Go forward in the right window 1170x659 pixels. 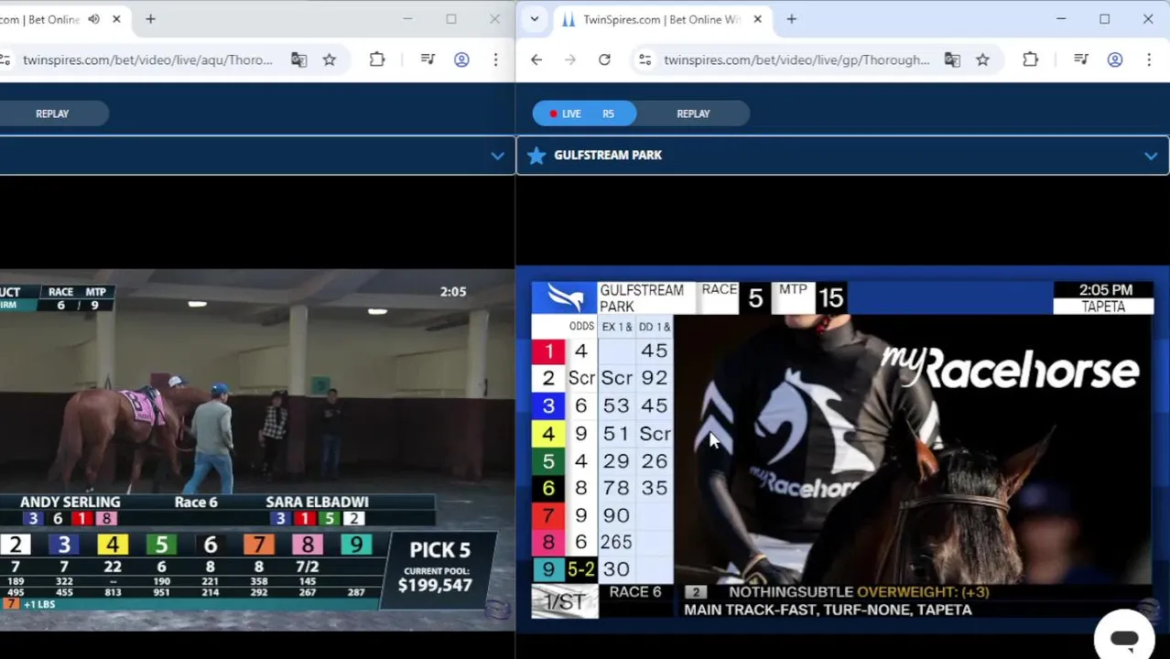point(570,59)
